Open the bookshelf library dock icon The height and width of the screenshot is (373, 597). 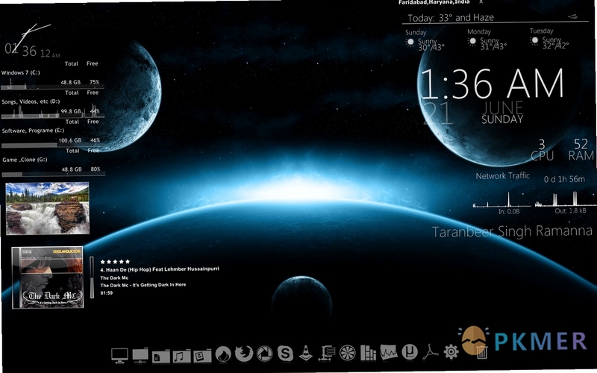(368, 353)
